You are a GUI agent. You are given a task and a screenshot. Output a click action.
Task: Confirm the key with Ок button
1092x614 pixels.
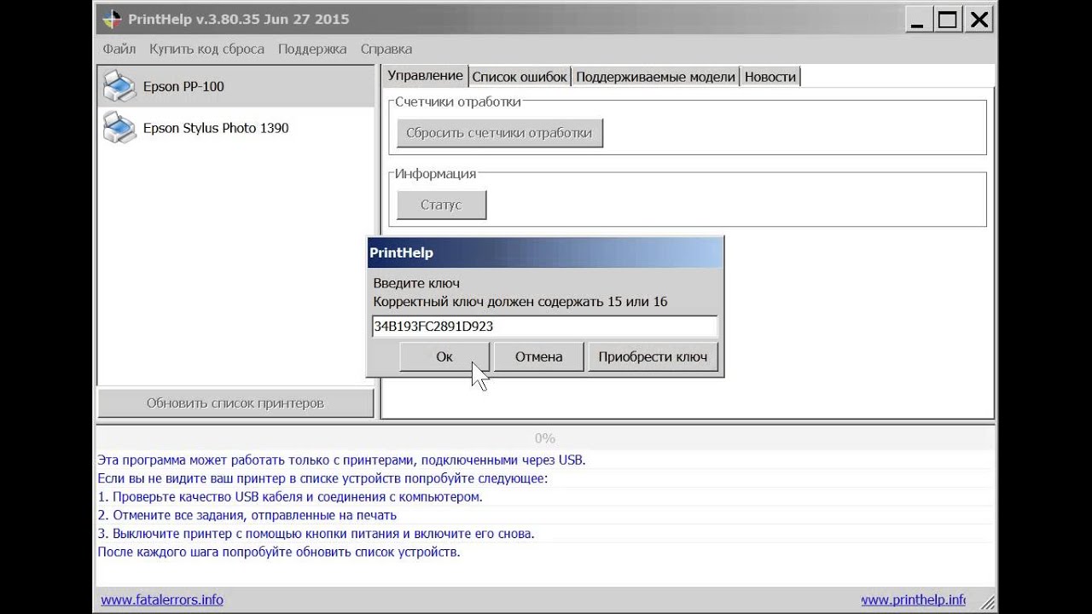click(x=444, y=356)
